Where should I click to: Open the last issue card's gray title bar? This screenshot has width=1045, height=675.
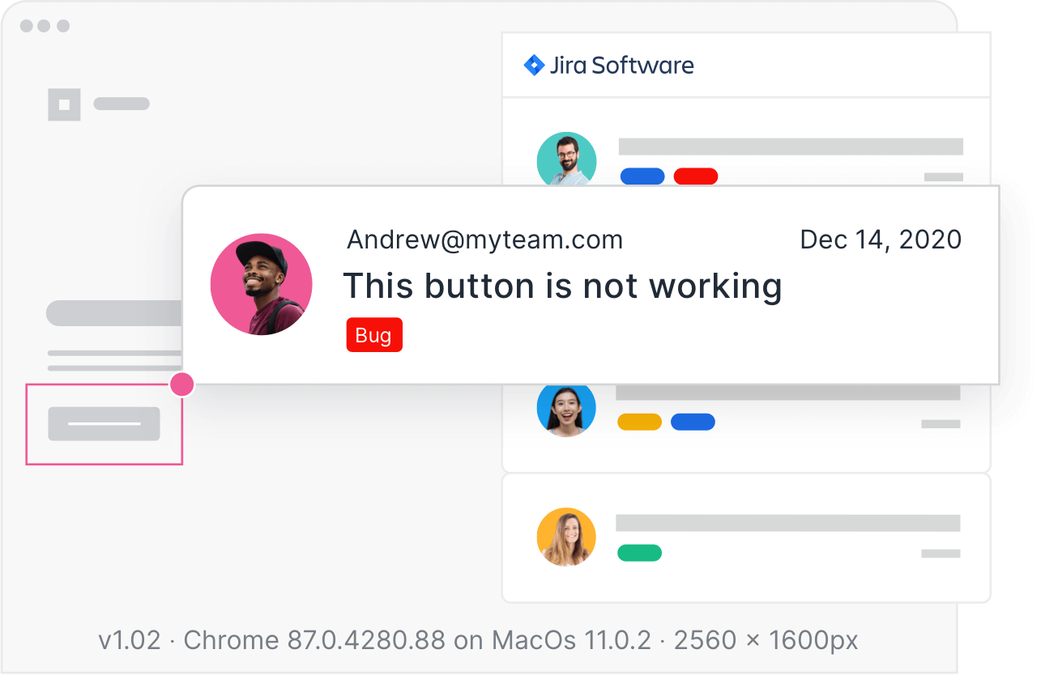click(787, 523)
